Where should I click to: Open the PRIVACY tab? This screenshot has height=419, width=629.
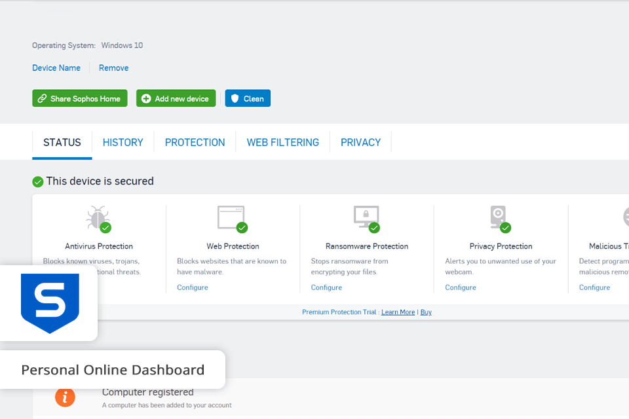click(360, 142)
